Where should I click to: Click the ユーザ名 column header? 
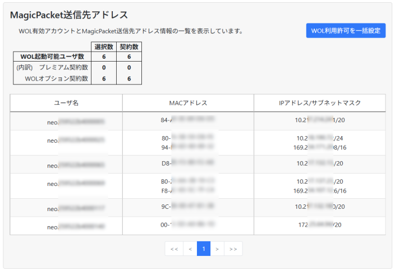tap(66, 103)
